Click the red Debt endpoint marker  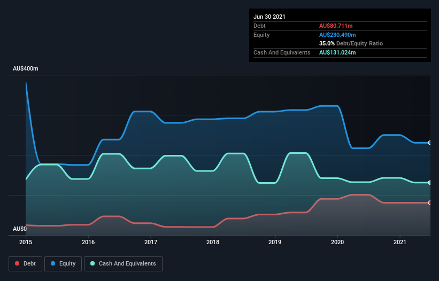[x=430, y=202]
